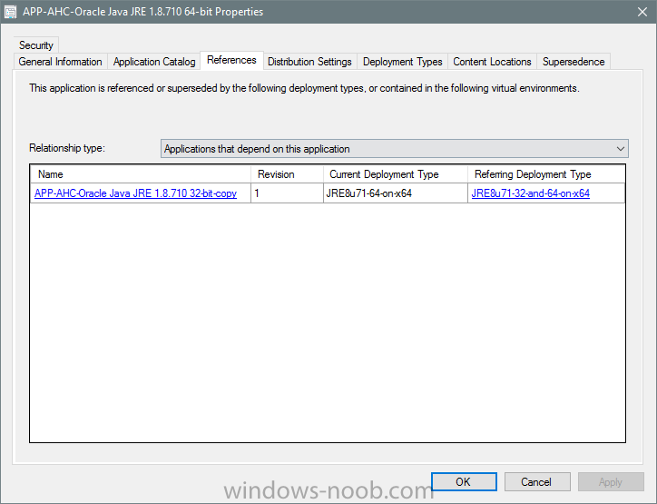Viewport: 657px width, 504px height.
Task: Select the JRE8u71-64-on-x64 cell
Action: [x=396, y=193]
